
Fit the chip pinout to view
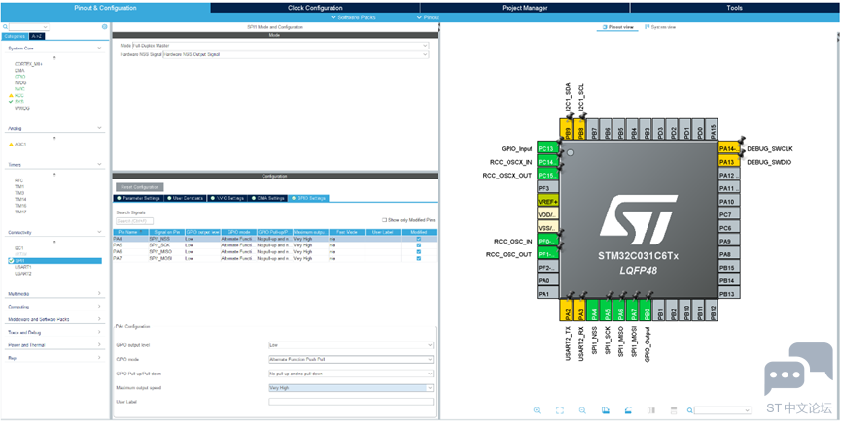[560, 410]
